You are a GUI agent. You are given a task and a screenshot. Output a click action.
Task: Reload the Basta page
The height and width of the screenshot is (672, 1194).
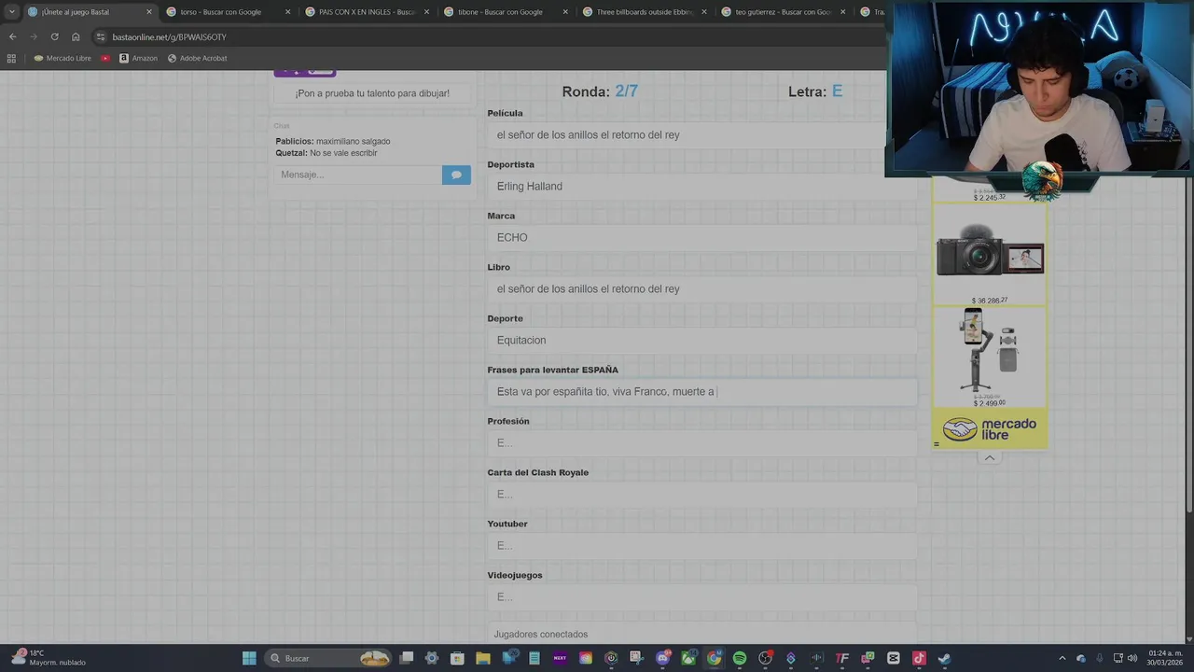point(54,36)
